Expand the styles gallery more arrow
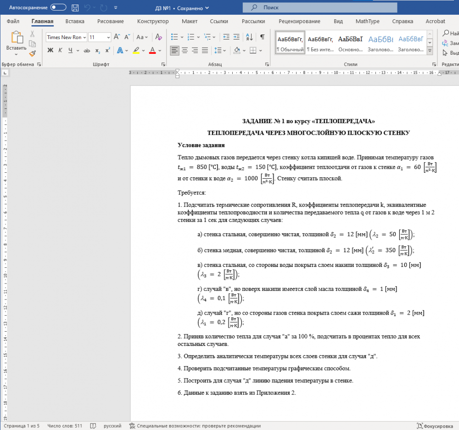The width and height of the screenshot is (459, 430). pyautogui.click(x=430, y=51)
